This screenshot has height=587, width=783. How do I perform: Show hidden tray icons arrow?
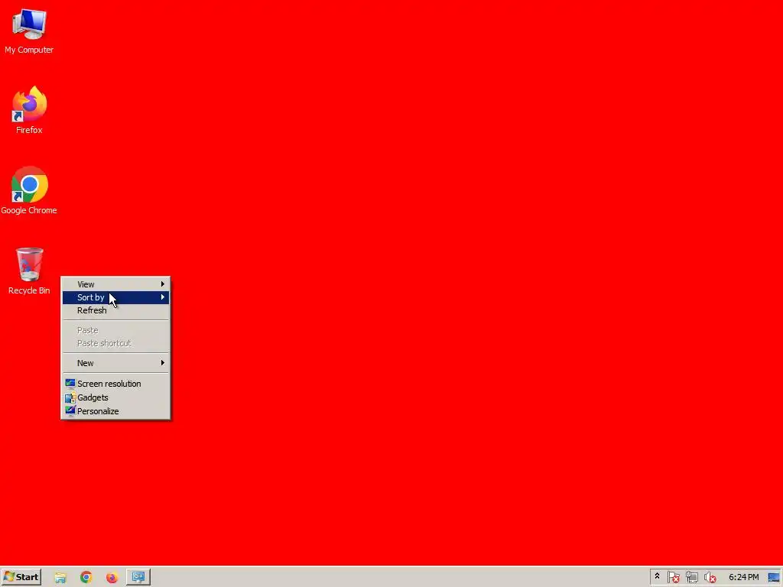click(657, 577)
